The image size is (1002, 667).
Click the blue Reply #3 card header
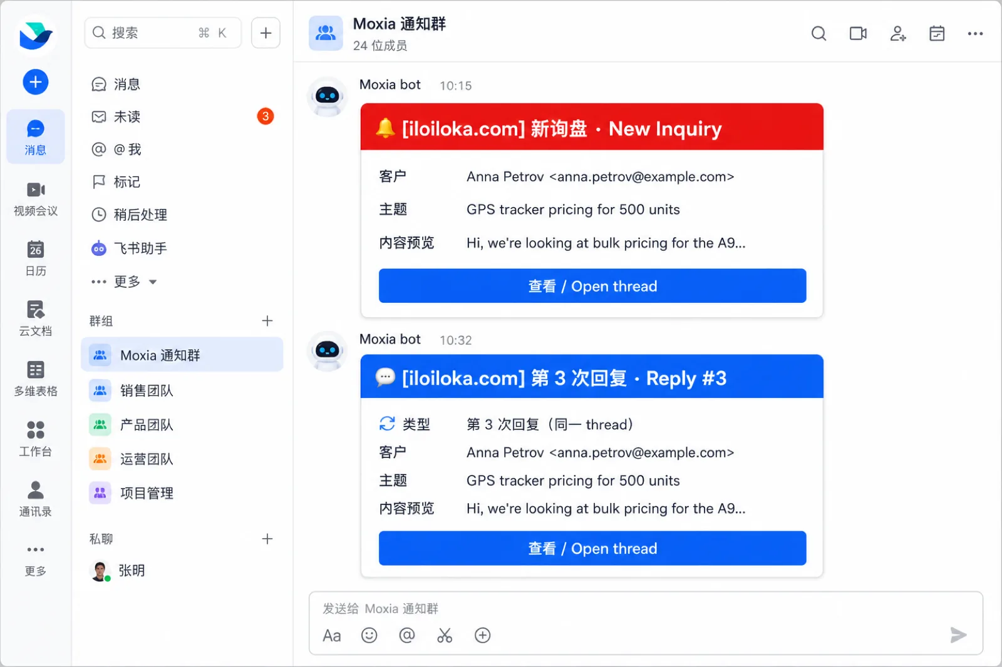tap(592, 377)
